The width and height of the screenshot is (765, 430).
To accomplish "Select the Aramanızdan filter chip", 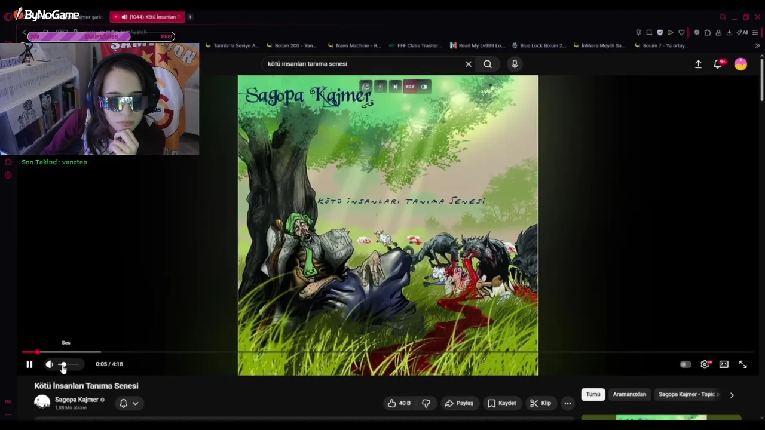I will (629, 394).
